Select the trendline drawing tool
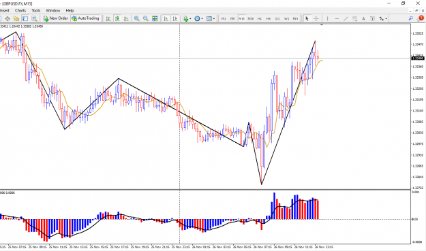This screenshot has width=426, height=251. pyautogui.click(x=346, y=18)
